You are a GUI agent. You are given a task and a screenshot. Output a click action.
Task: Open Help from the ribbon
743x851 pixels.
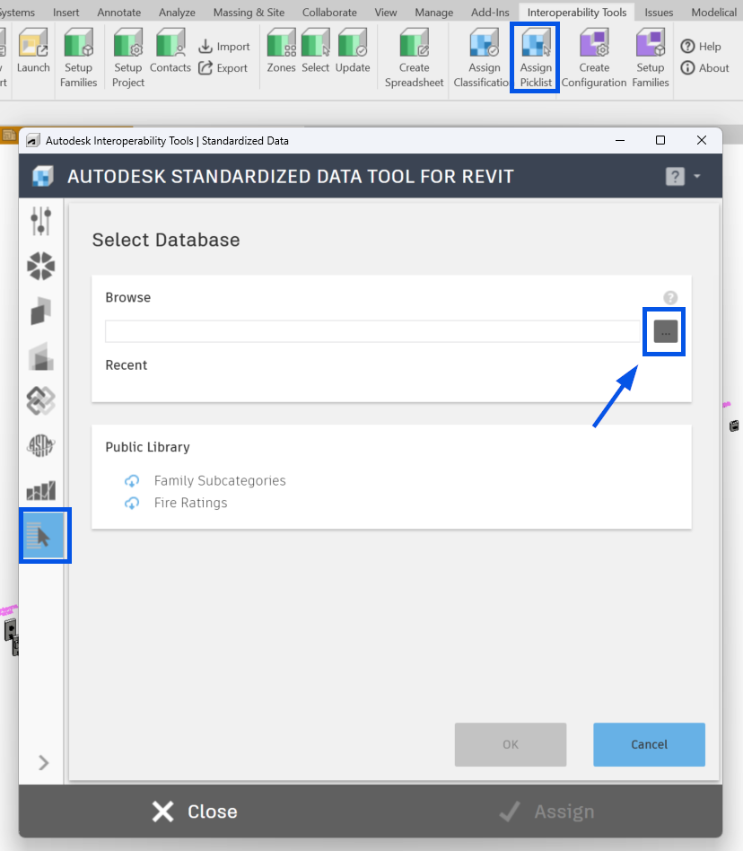point(701,47)
